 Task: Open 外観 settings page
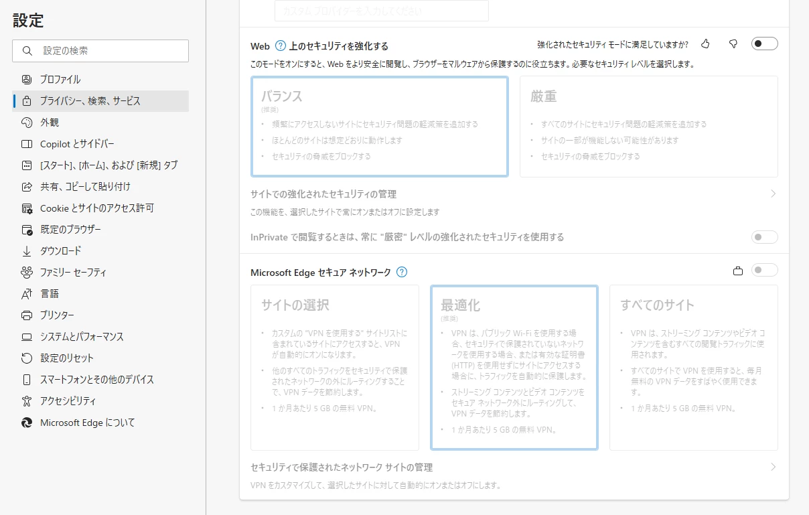pos(100,123)
